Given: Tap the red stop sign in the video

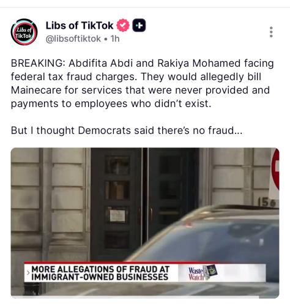Looking at the screenshot, I should [x=275, y=170].
